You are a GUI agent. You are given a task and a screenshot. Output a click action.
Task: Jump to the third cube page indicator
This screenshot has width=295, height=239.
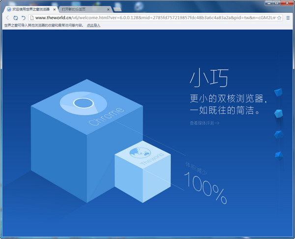pos(278,134)
